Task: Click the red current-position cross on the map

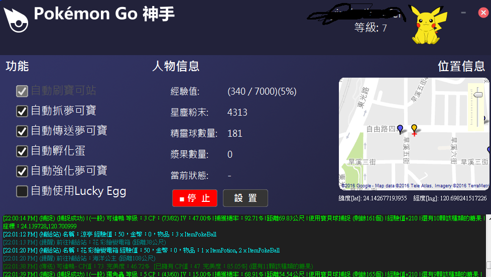Action: pyautogui.click(x=414, y=134)
